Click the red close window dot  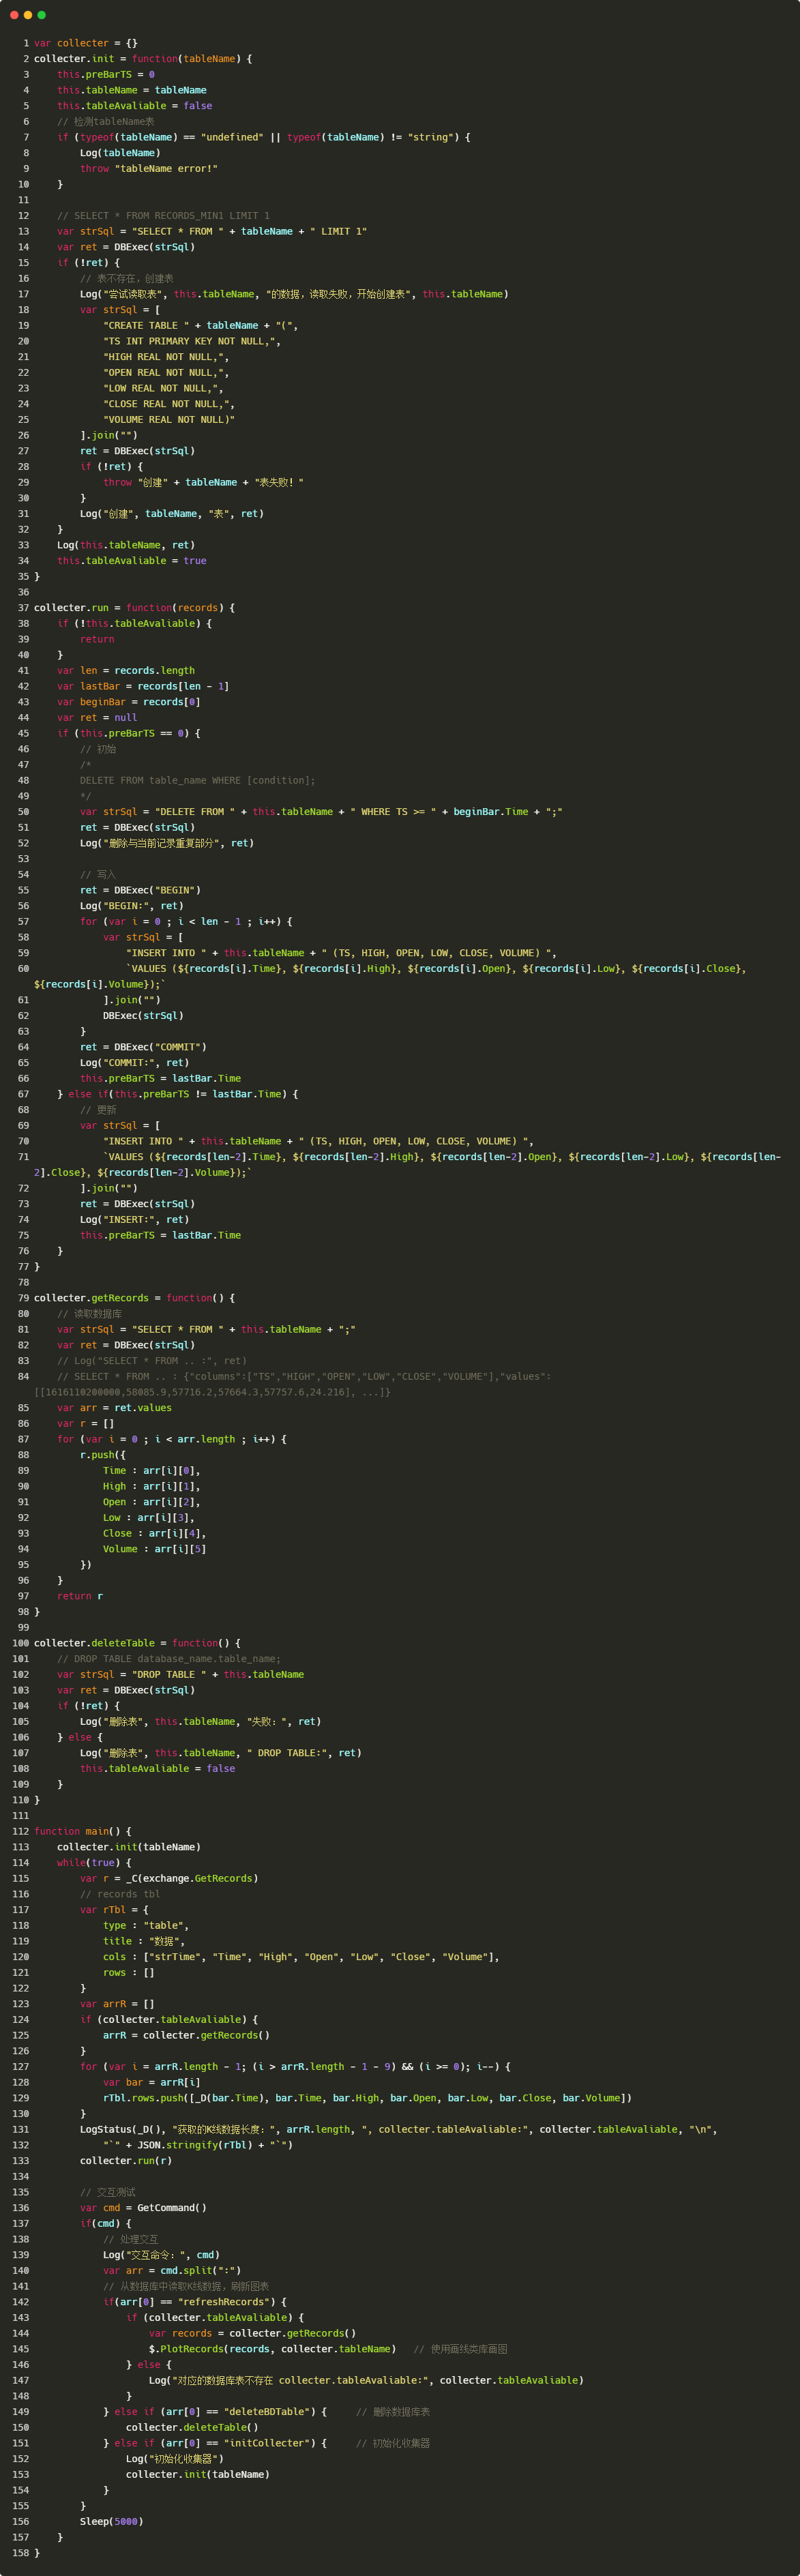click(14, 15)
